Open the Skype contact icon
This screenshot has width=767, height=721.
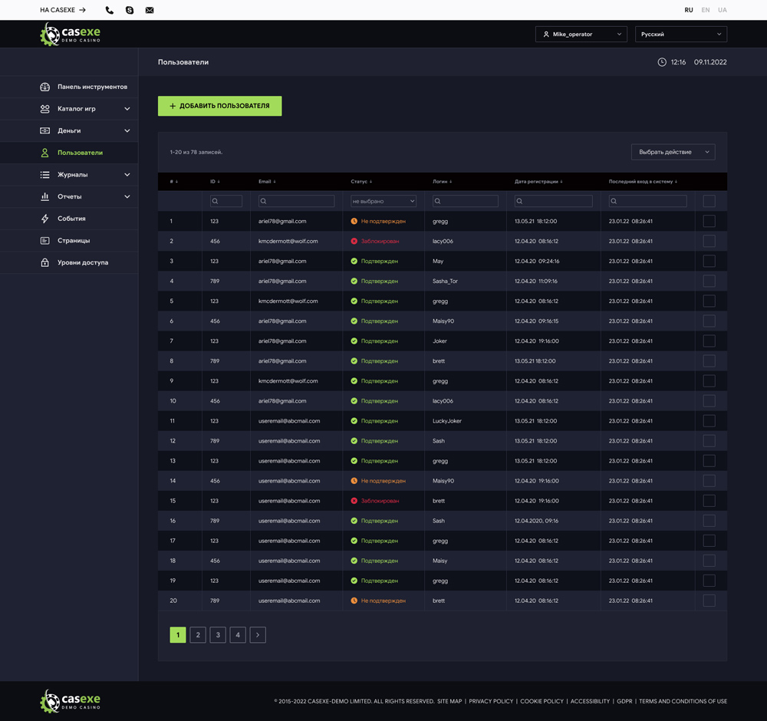(x=130, y=10)
